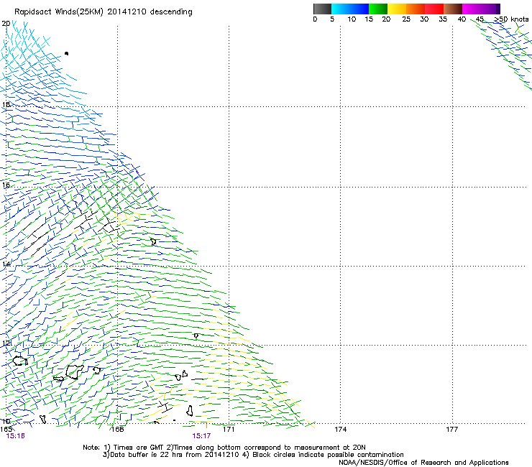
Task: Click the "measurement at 20N" note text
Action: coord(330,448)
